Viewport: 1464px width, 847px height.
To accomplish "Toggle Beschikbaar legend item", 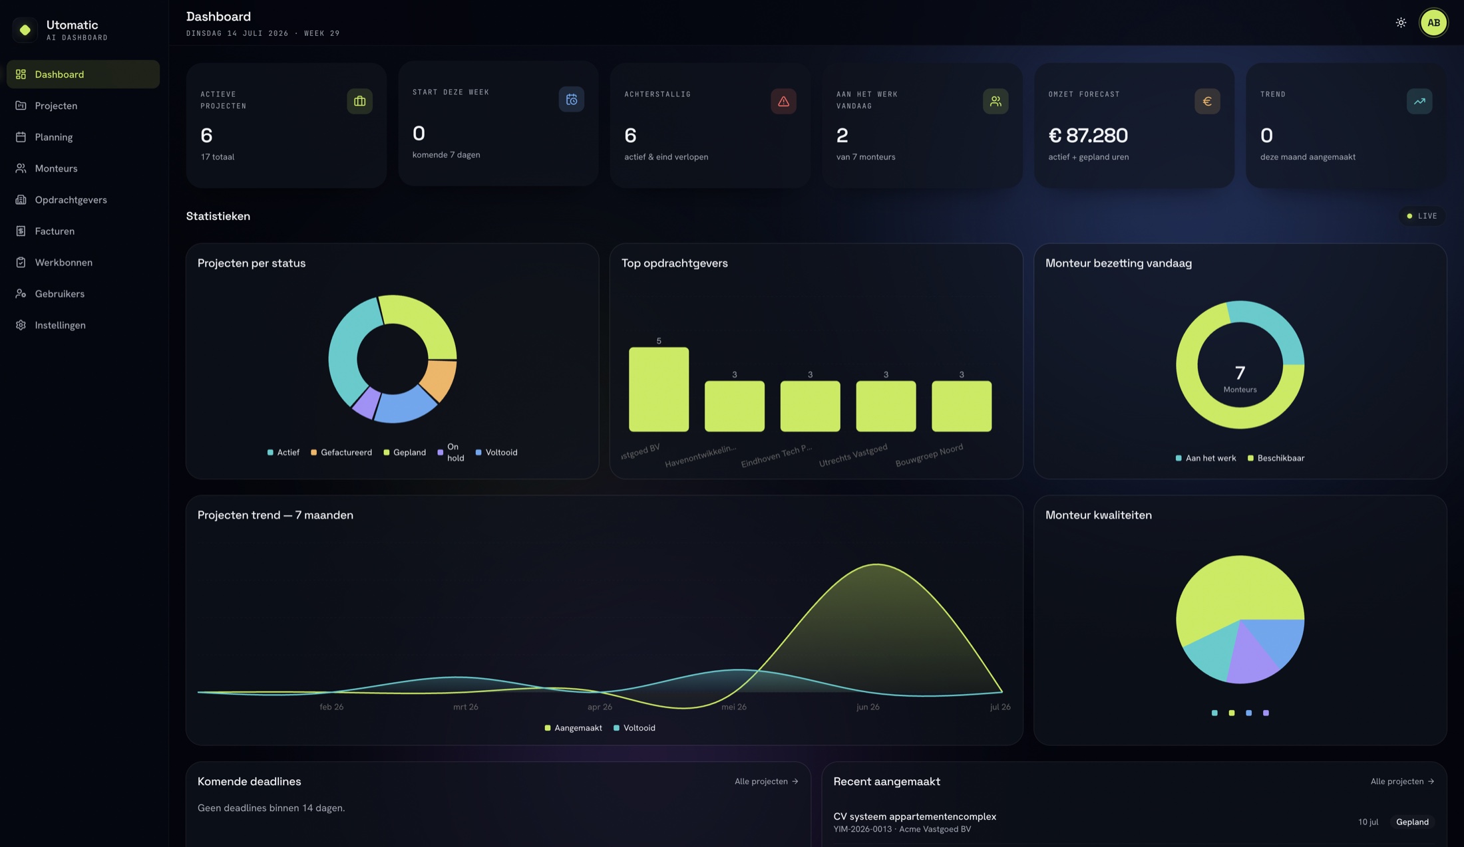I will tap(1276, 458).
